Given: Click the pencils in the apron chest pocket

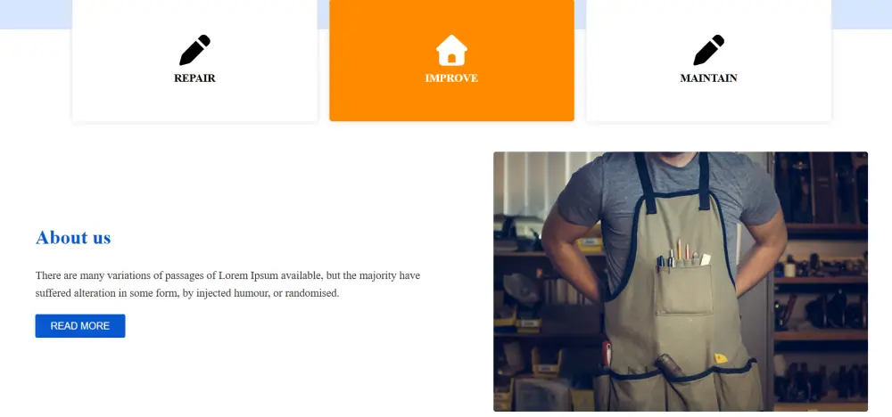Looking at the screenshot, I should click(682, 253).
